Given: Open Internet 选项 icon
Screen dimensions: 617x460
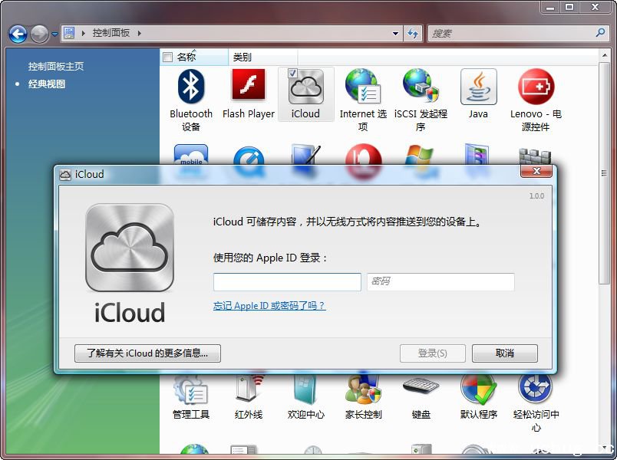Looking at the screenshot, I should click(363, 100).
